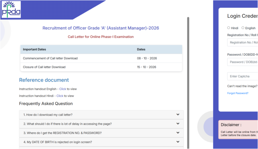Click the 'Disclaimer :' heading
258x149 pixels.
(x=231, y=125)
